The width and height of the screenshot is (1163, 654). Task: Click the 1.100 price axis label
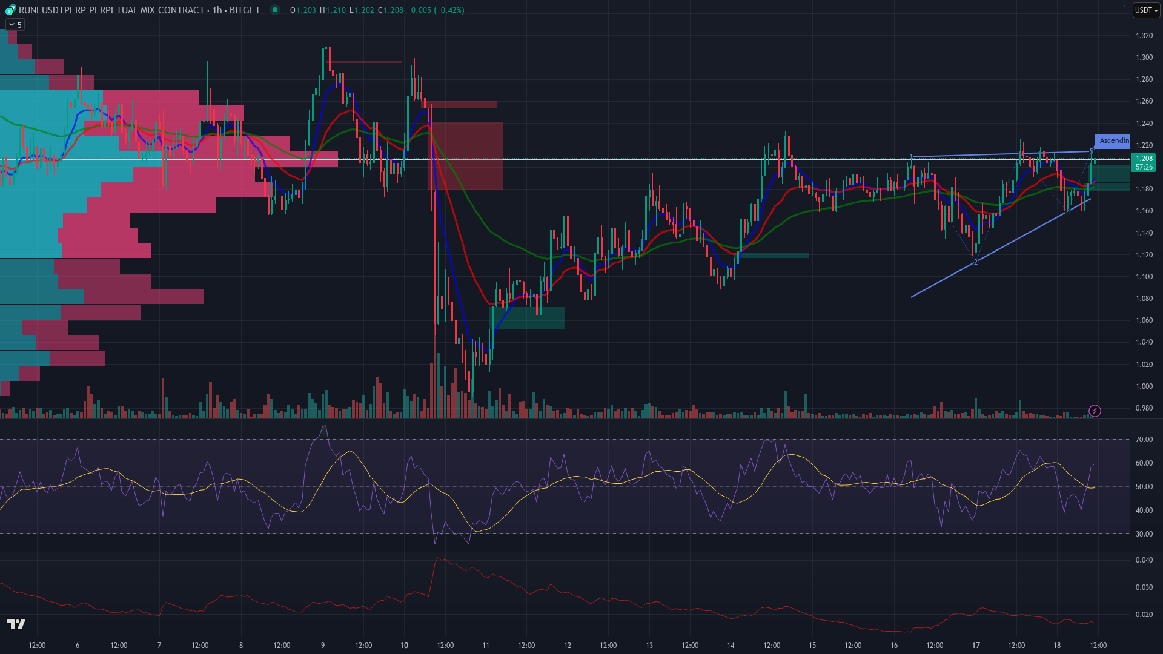point(1144,277)
